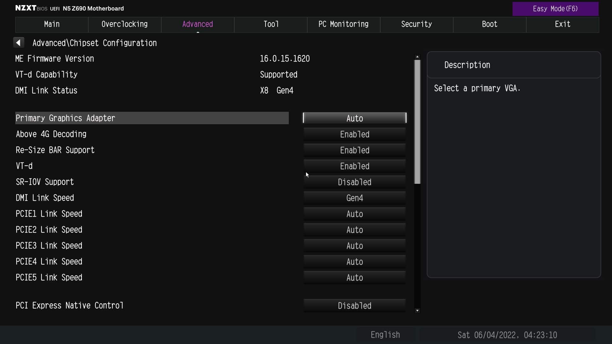Click the Advanced\Chipset Configuration breadcrumb
The image size is (612, 344).
pyautogui.click(x=94, y=43)
